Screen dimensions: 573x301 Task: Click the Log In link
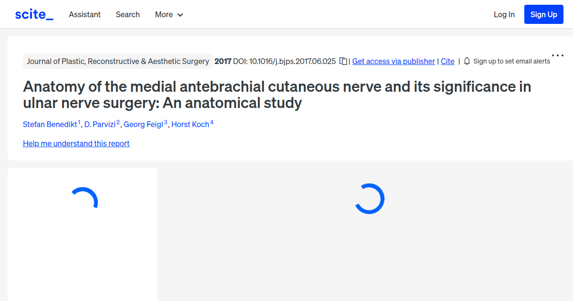[504, 14]
